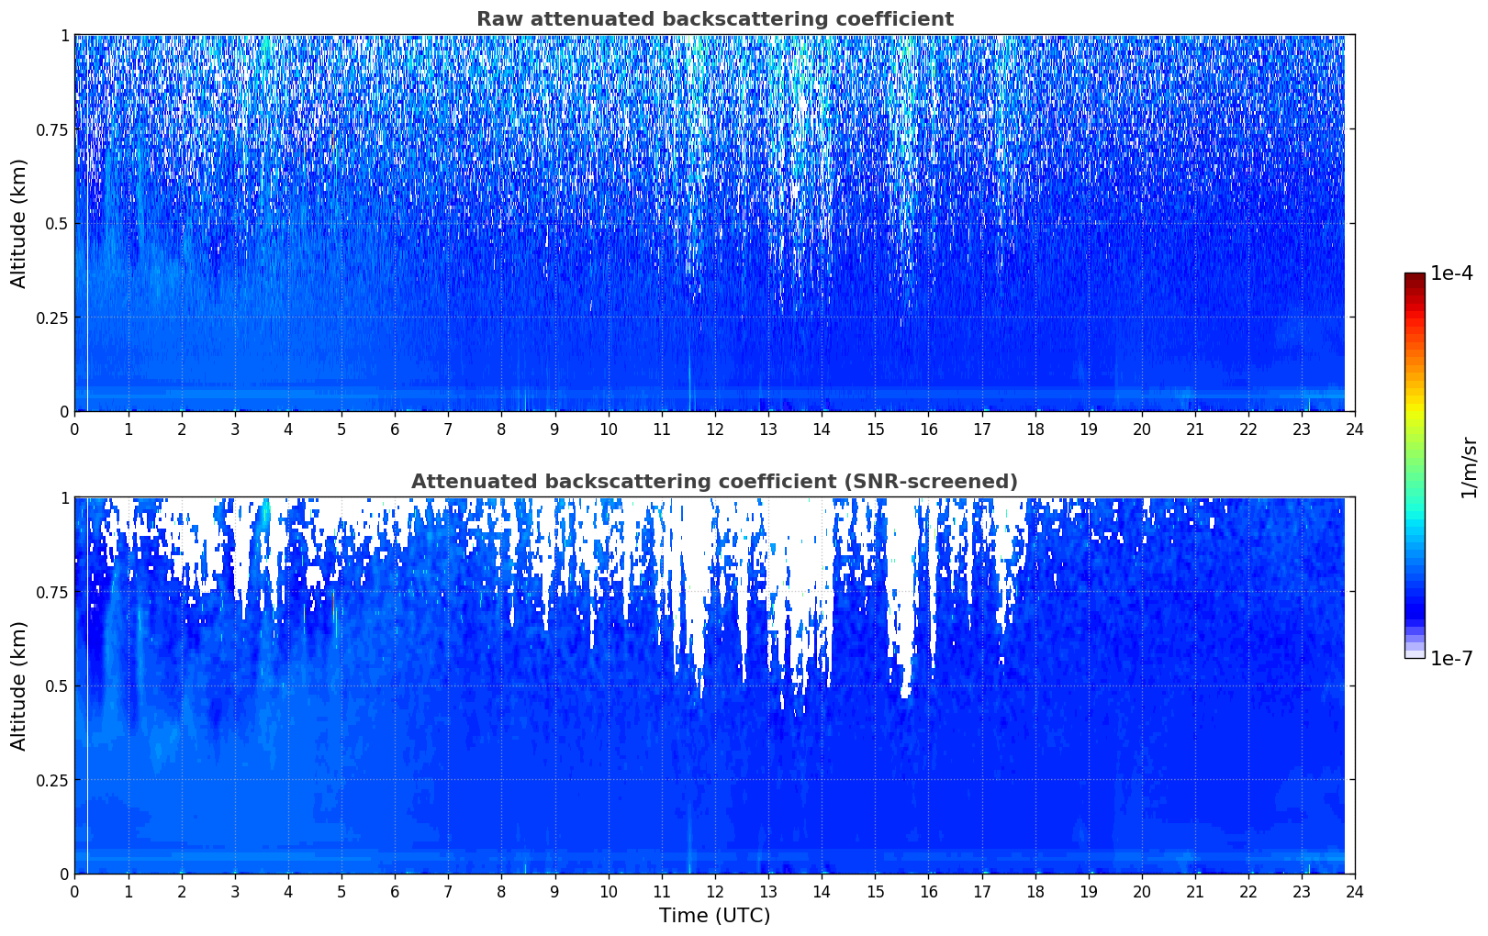1488x936 pixels.
Task: Click altitude tick 0.5 on the SNR-screened plot
Action: pos(58,685)
